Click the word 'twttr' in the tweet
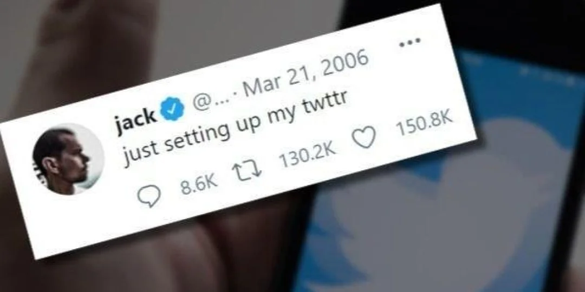585x292 pixels. pos(324,105)
